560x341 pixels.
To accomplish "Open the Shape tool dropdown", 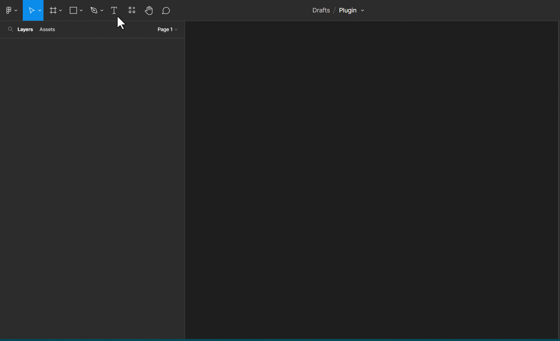I will [x=81, y=10].
